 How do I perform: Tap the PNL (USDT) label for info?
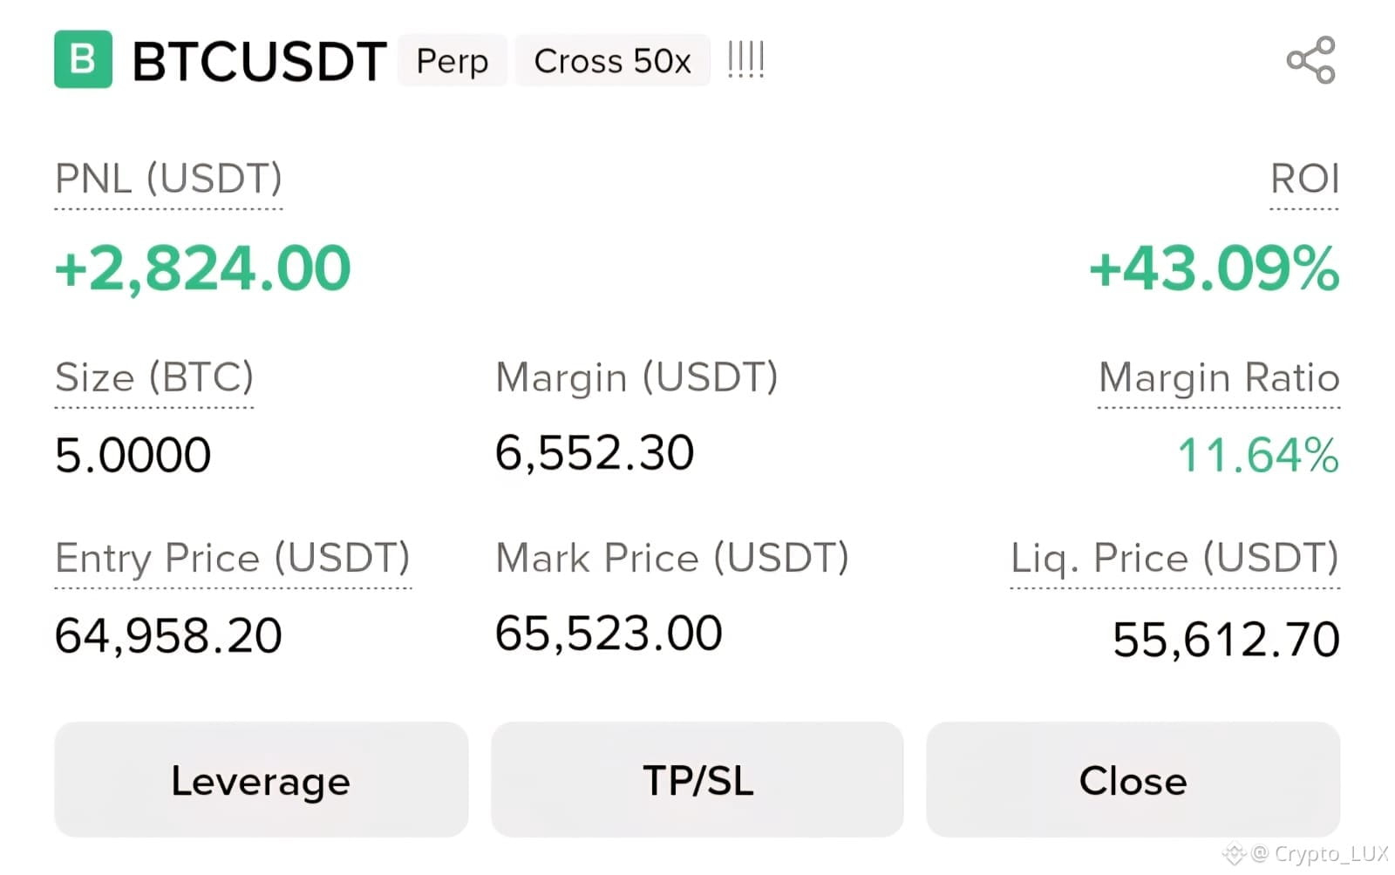pyautogui.click(x=168, y=180)
